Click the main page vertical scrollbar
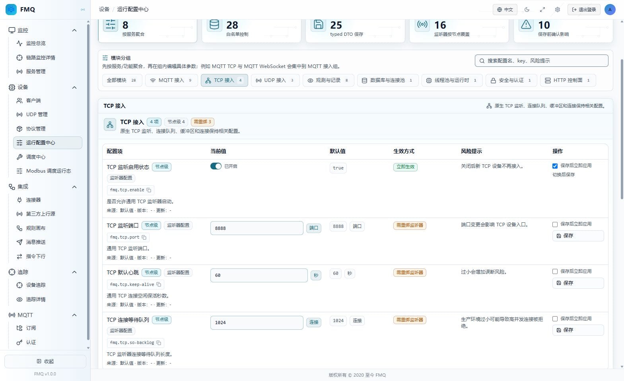 point(622,129)
